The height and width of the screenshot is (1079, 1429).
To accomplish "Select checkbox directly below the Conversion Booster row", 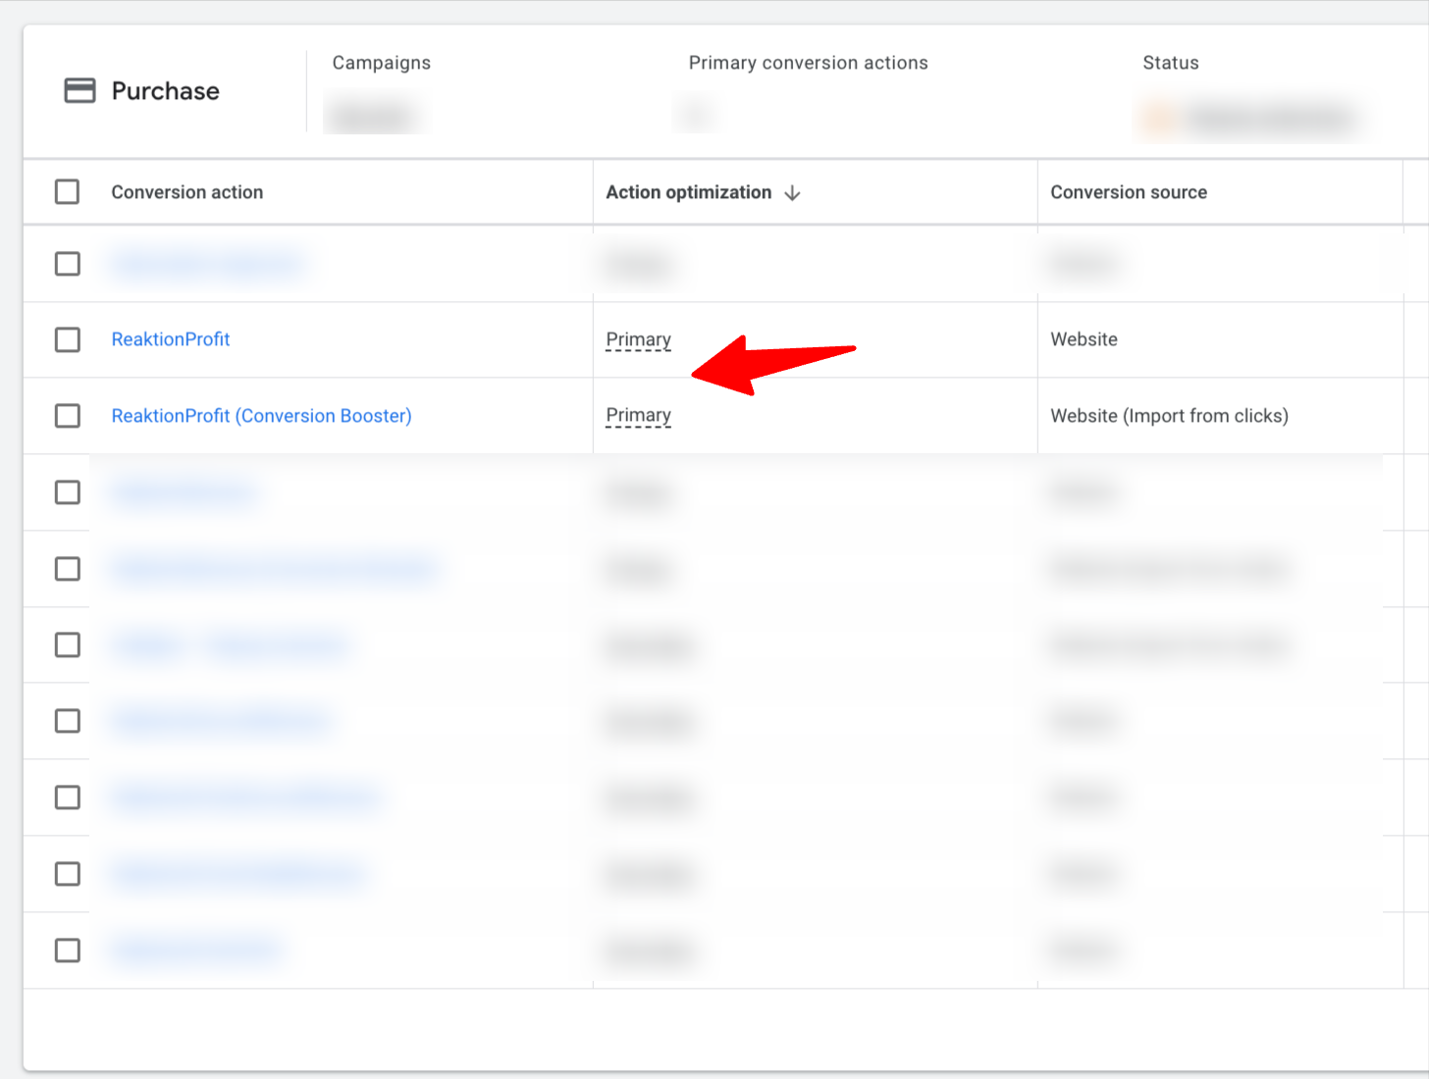I will click(68, 492).
